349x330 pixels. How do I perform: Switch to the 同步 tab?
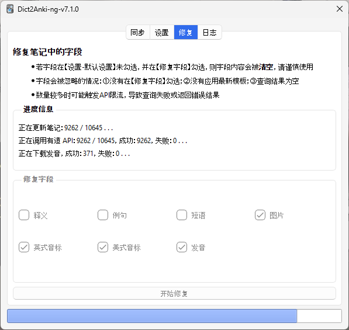click(138, 33)
